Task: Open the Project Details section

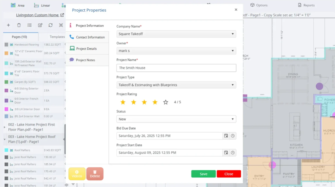Action: pos(87,49)
